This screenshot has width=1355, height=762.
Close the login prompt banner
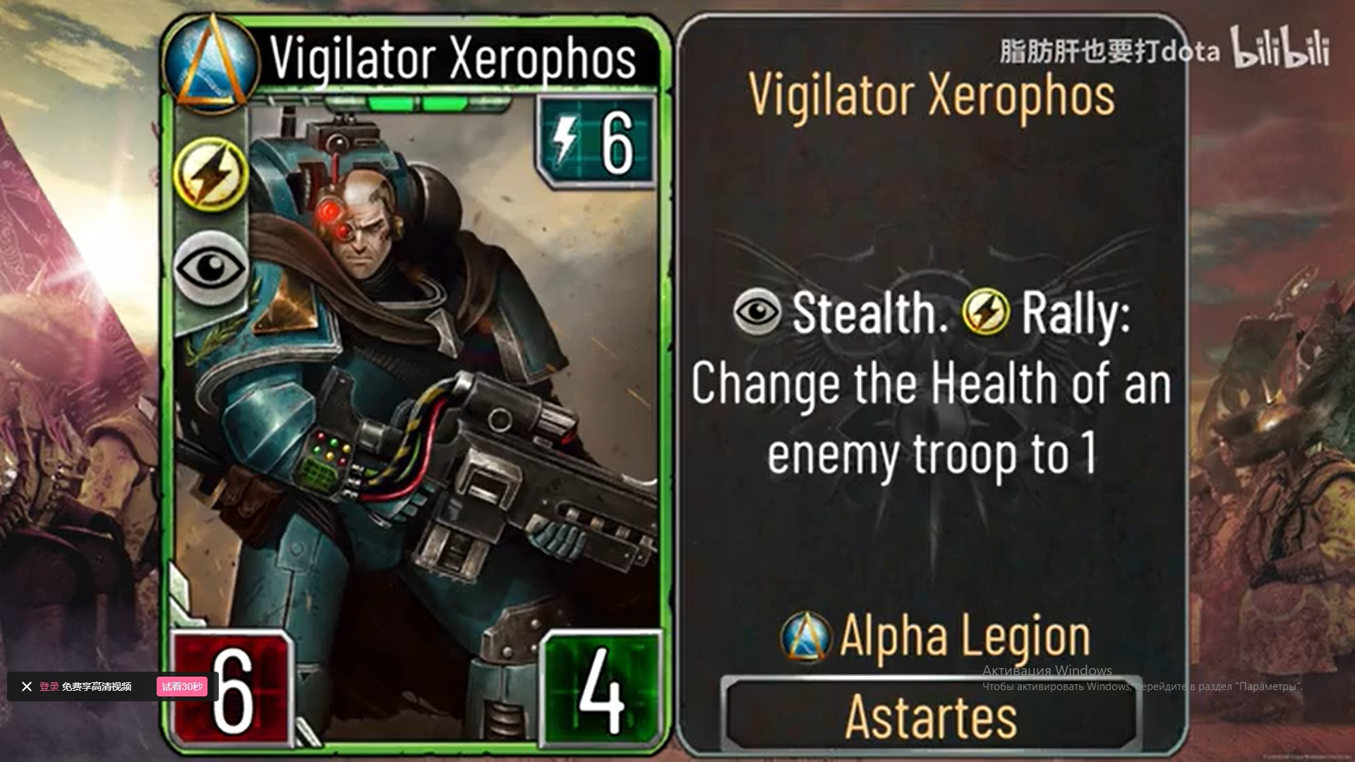pyautogui.click(x=27, y=687)
